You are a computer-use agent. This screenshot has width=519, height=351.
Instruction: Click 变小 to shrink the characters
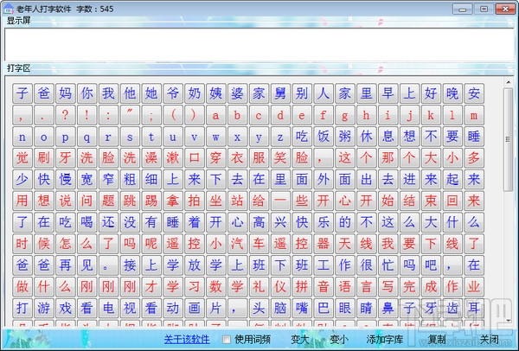(339, 339)
